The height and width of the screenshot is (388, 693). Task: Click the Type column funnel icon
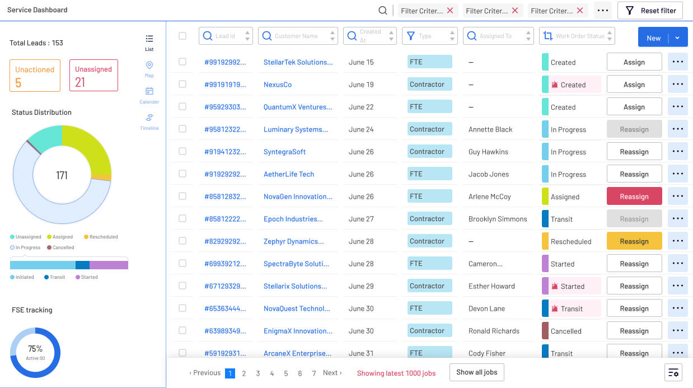(x=411, y=36)
